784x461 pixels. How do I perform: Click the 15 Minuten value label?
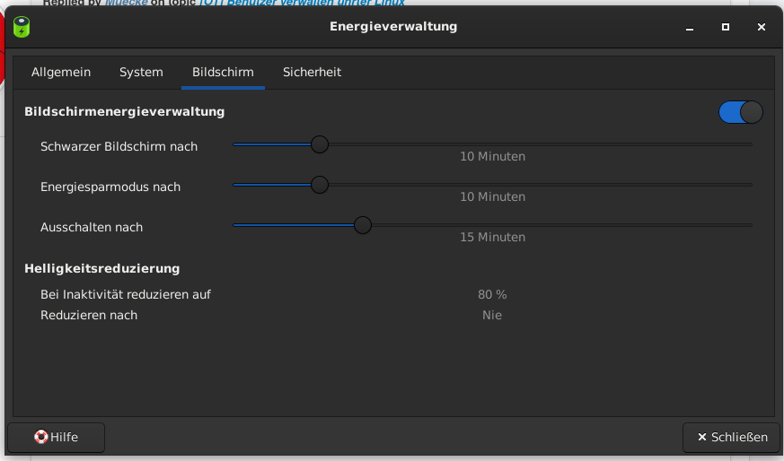click(492, 238)
